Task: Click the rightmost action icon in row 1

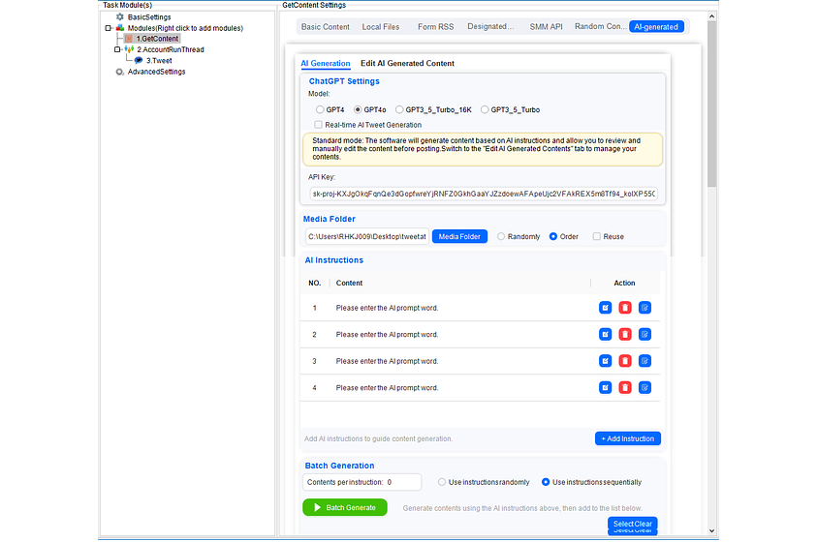Action: (x=645, y=308)
